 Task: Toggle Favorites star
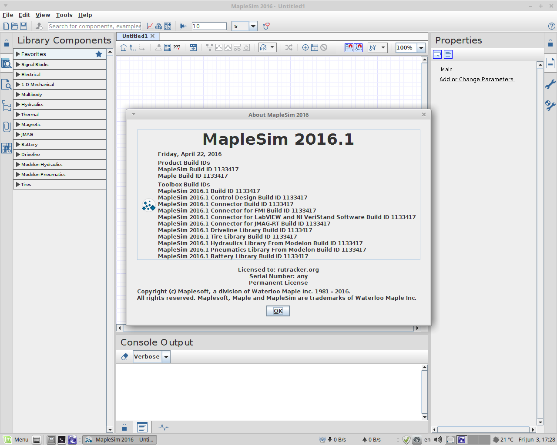point(99,54)
